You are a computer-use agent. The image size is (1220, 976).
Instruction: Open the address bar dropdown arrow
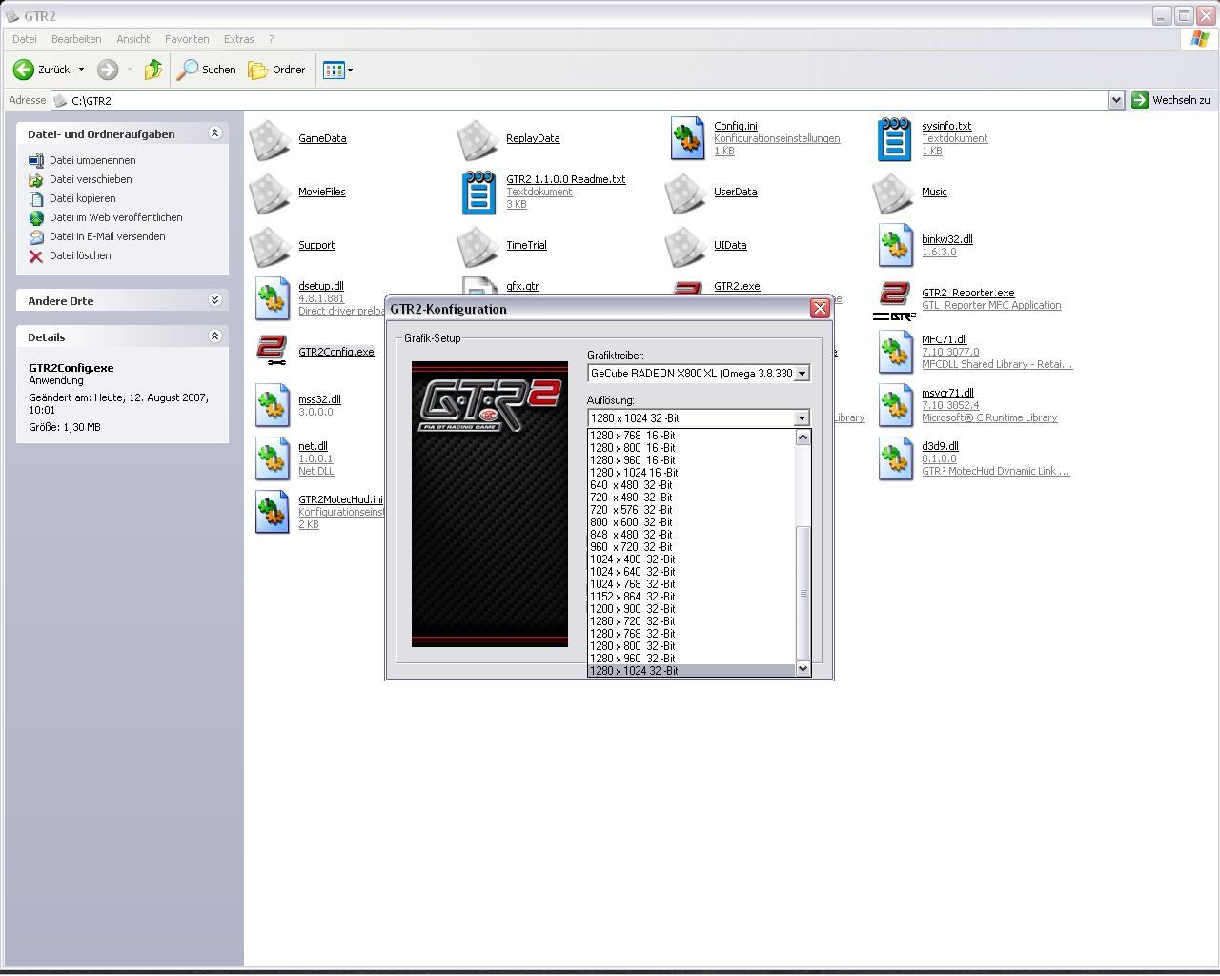[1116, 100]
